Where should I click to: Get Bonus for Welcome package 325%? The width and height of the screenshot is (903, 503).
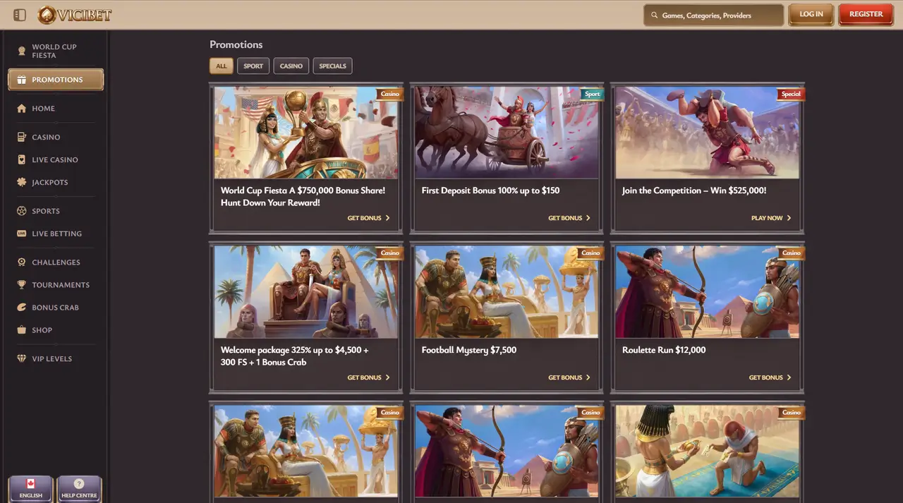[x=368, y=377]
